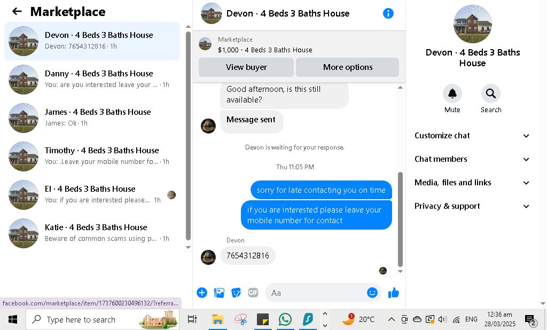547x330 pixels.
Task: Open WhatsApp from taskbar
Action: coord(285,319)
